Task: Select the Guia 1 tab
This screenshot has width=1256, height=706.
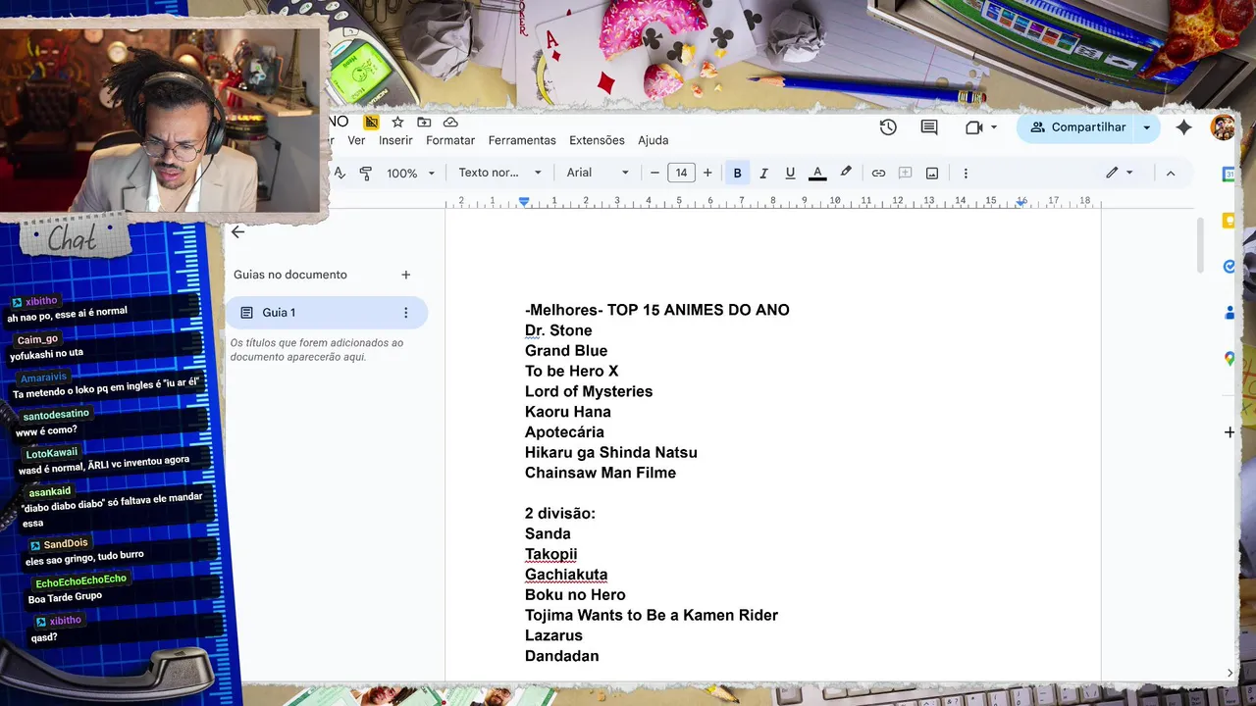Action: coord(326,312)
